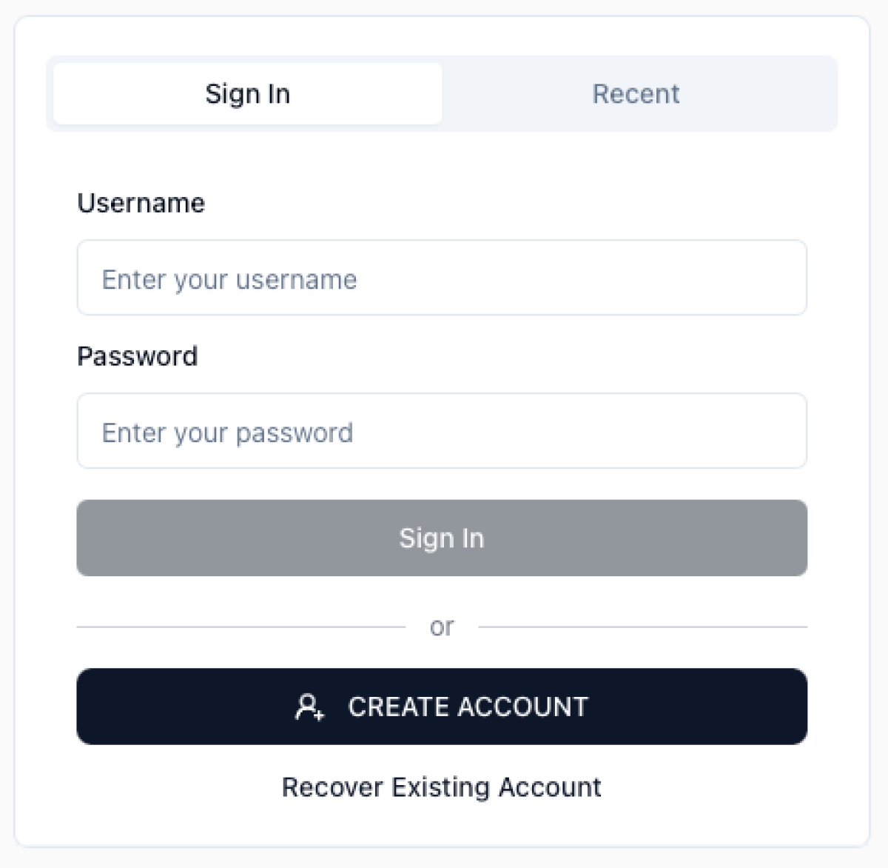Select the person-with-plus icon
This screenshot has width=888, height=868.
pos(309,707)
